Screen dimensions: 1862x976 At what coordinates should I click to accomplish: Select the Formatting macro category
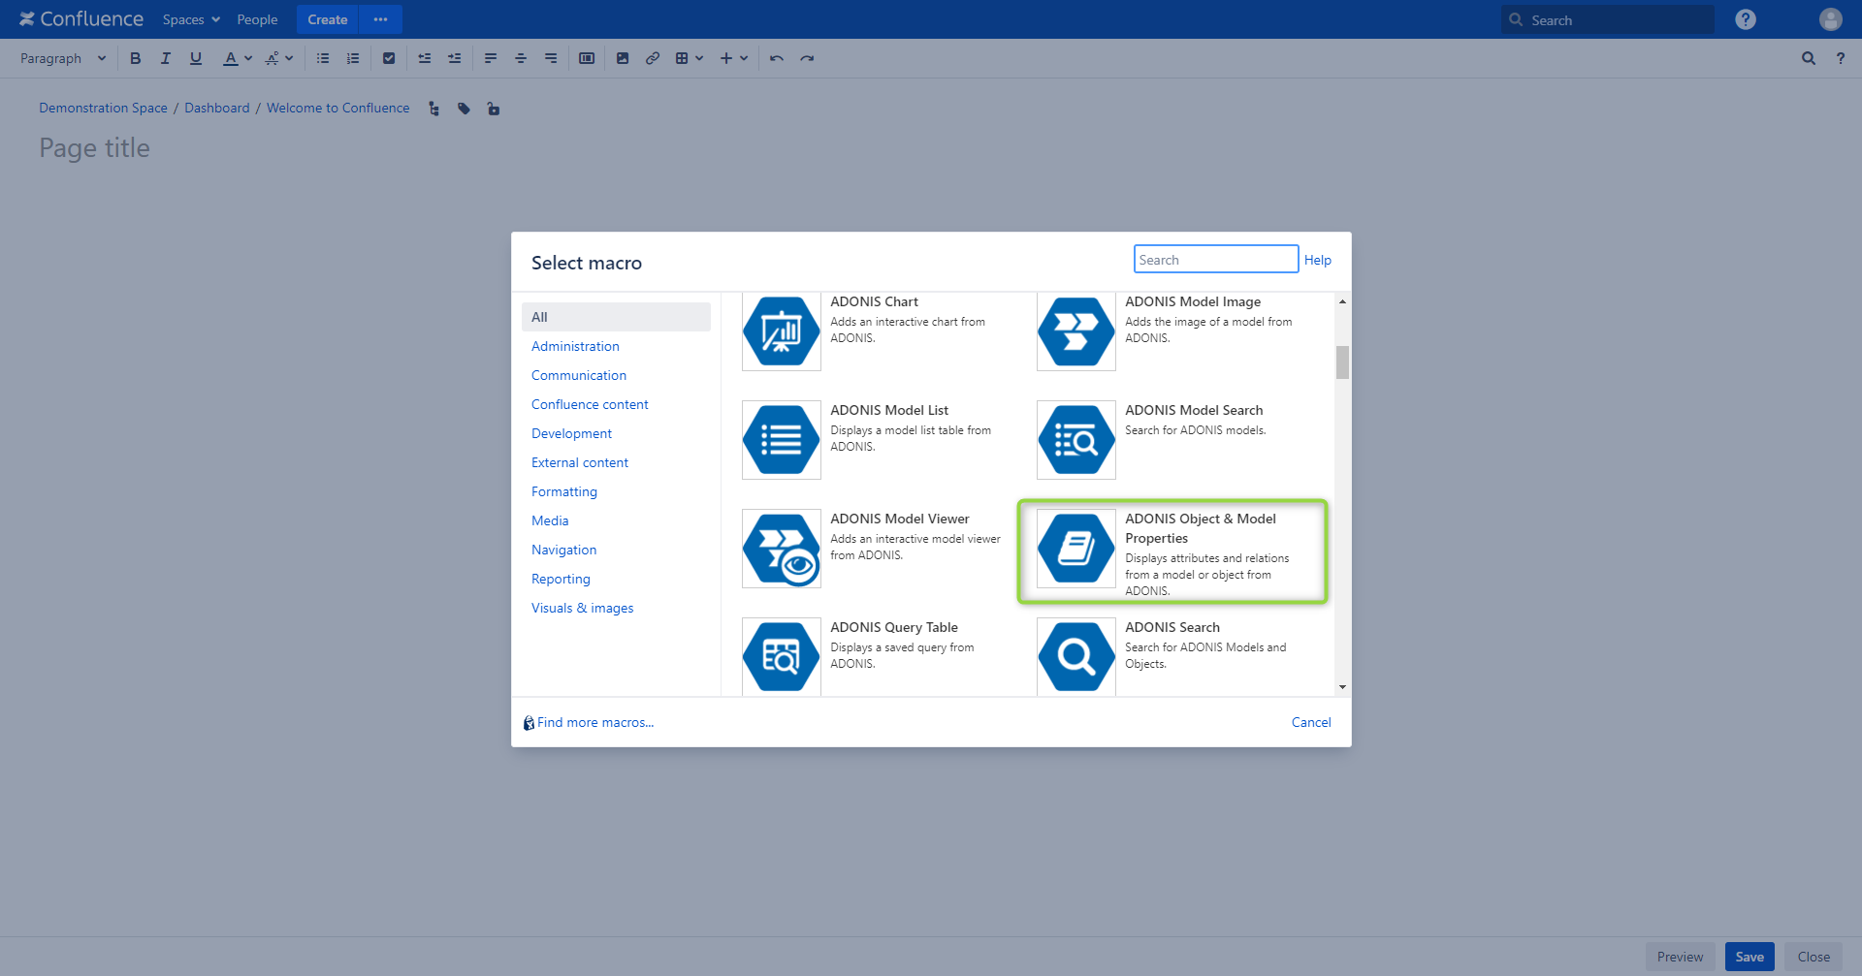564,491
